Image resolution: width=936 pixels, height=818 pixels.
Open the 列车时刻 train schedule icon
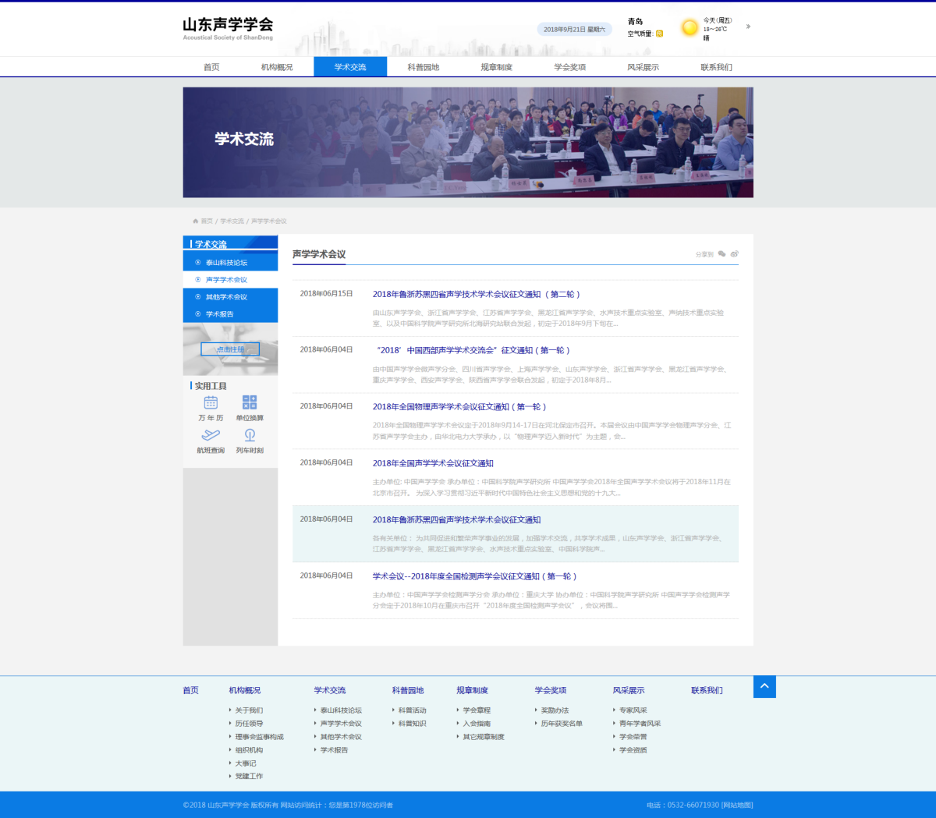[250, 435]
